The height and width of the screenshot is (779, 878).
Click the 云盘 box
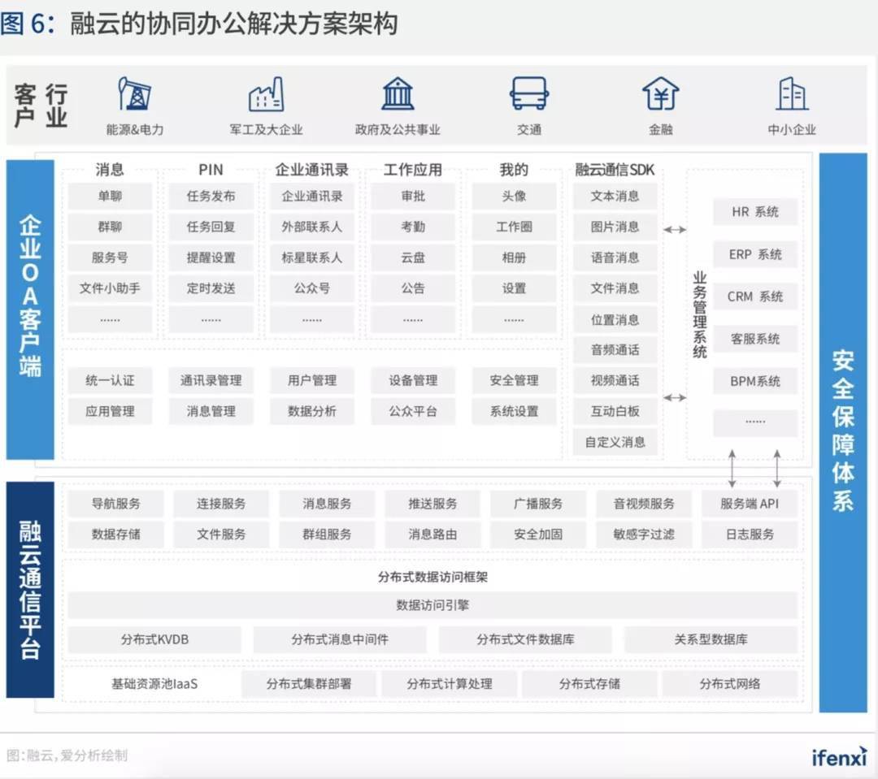point(413,258)
